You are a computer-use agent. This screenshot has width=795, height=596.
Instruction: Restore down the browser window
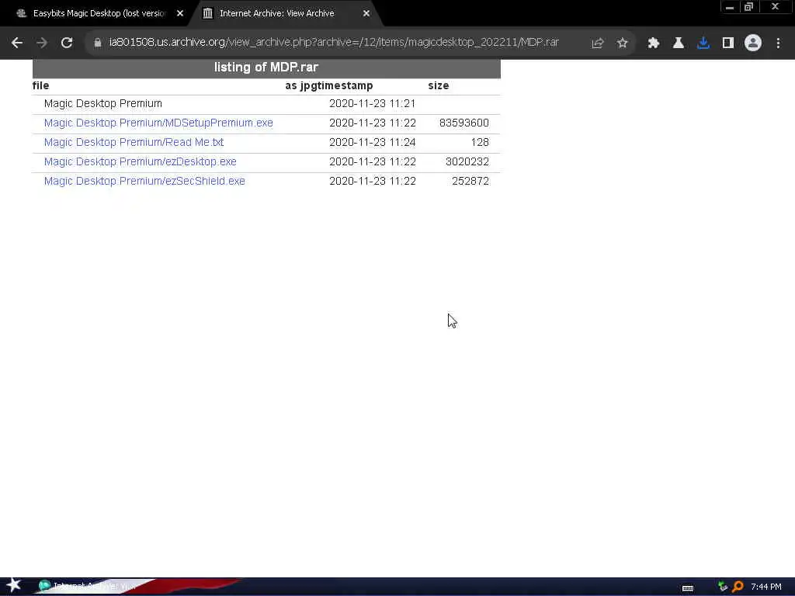(x=749, y=7)
